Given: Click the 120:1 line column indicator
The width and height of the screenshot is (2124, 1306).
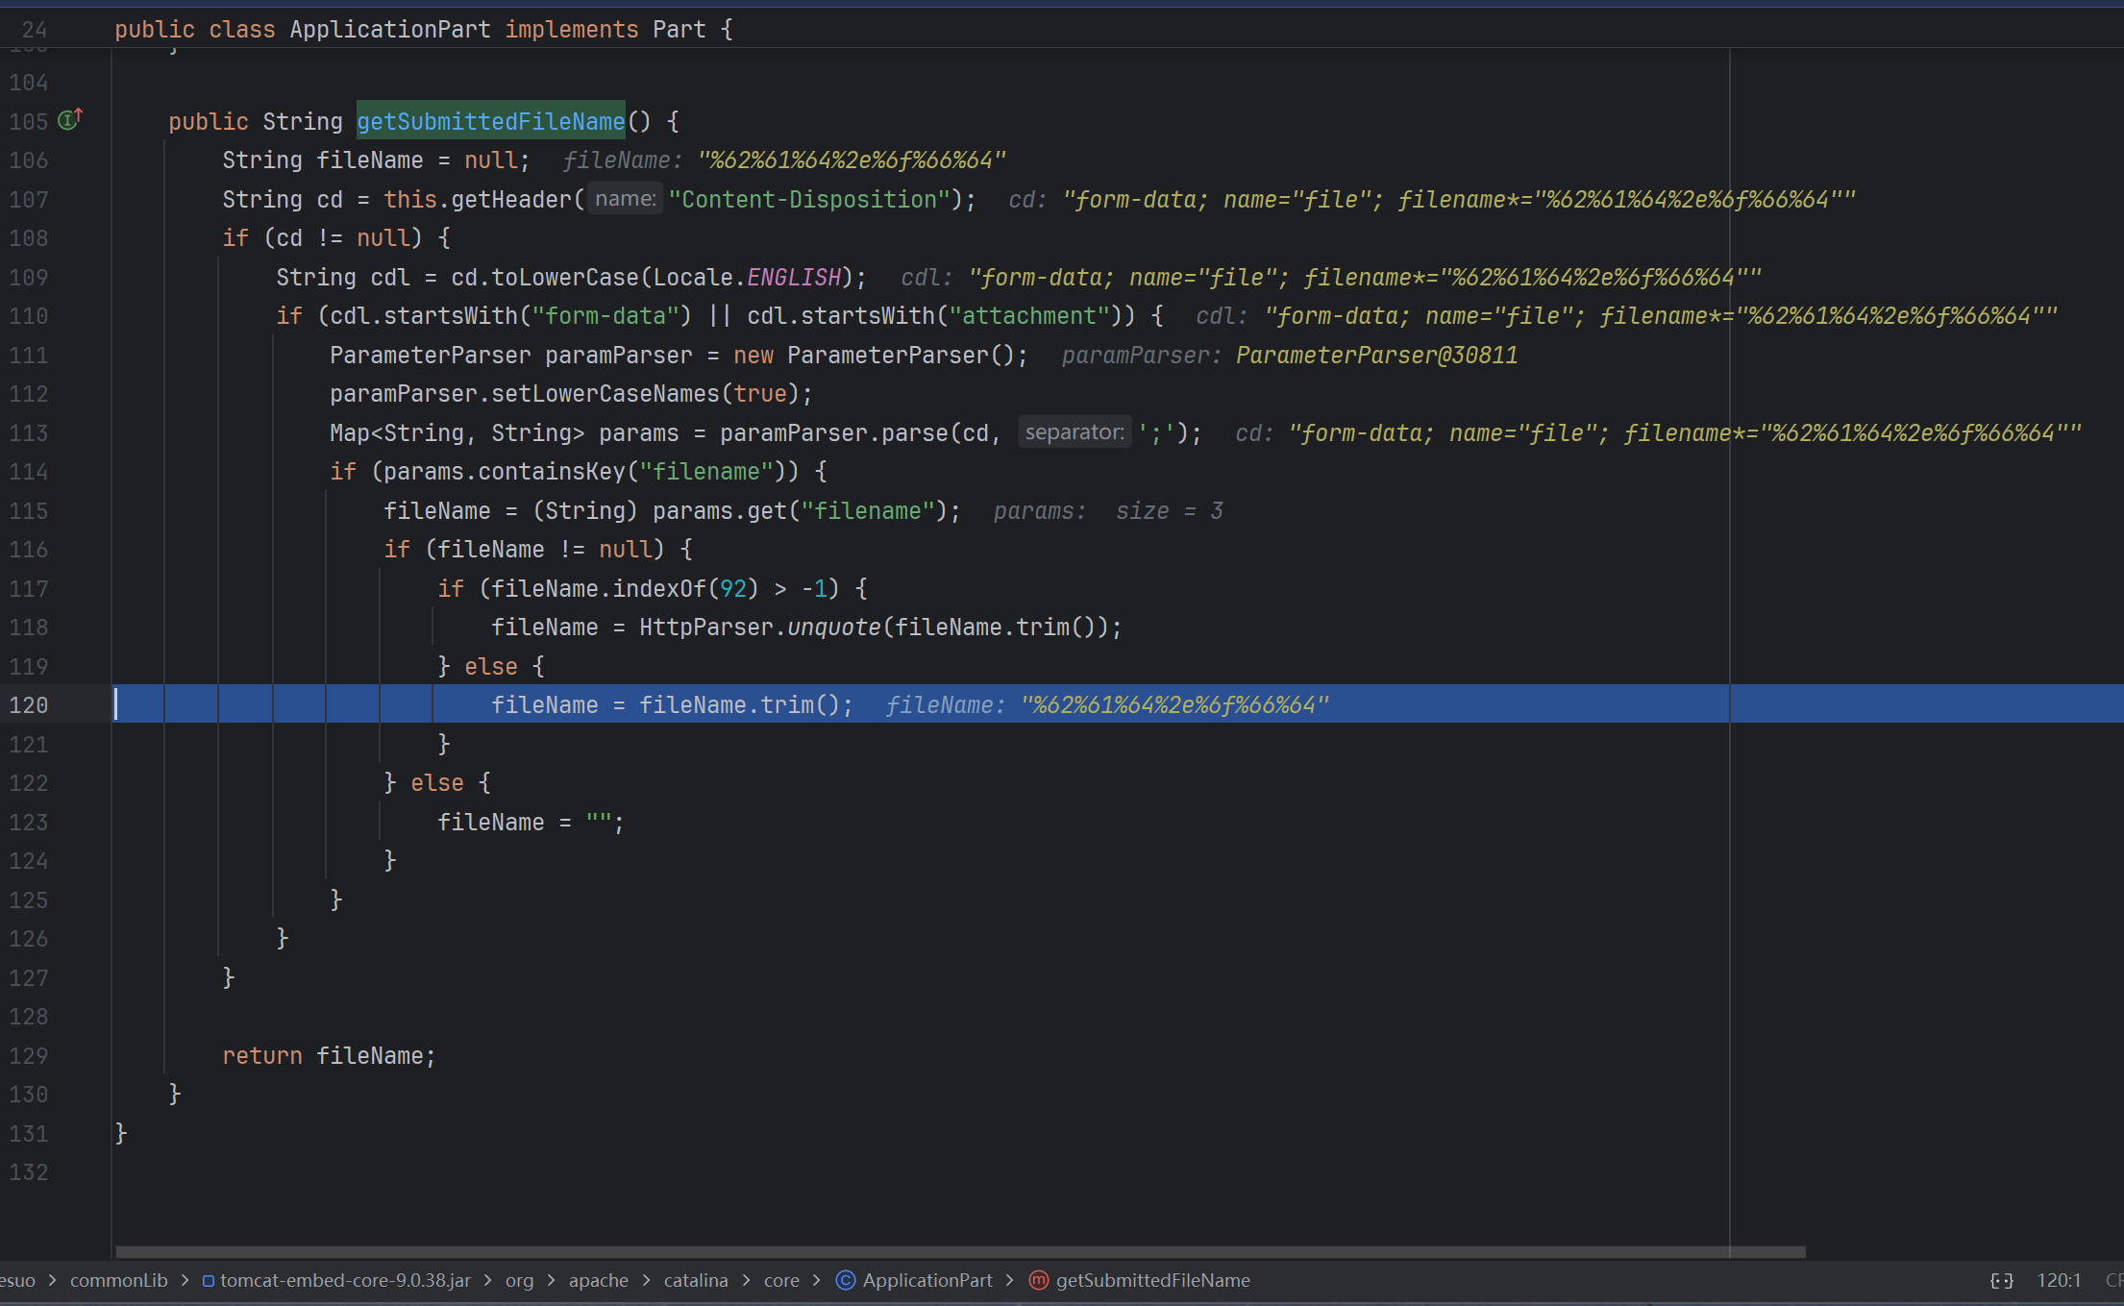Looking at the screenshot, I should pyautogui.click(x=2059, y=1280).
